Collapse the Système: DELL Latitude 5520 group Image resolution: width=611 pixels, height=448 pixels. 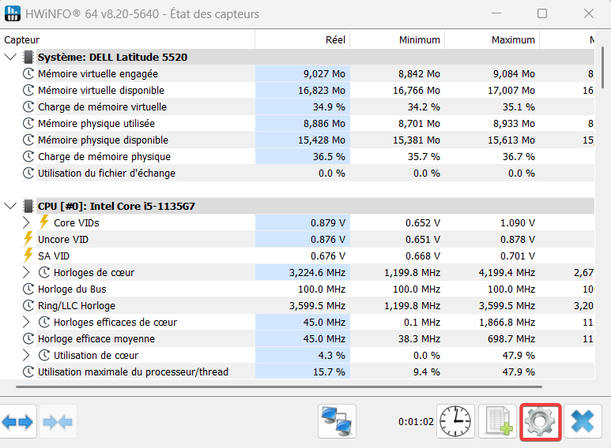(10, 57)
